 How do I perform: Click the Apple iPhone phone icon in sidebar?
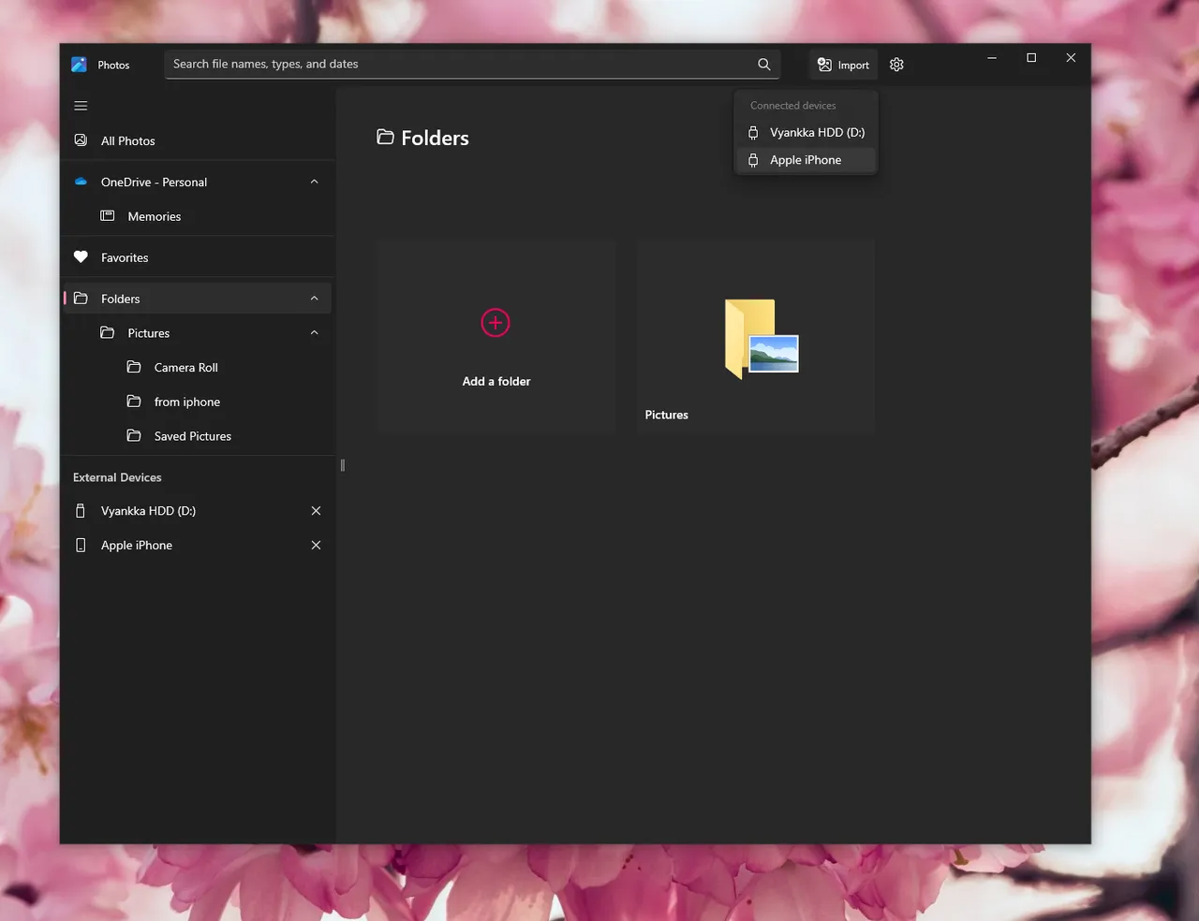coord(81,546)
